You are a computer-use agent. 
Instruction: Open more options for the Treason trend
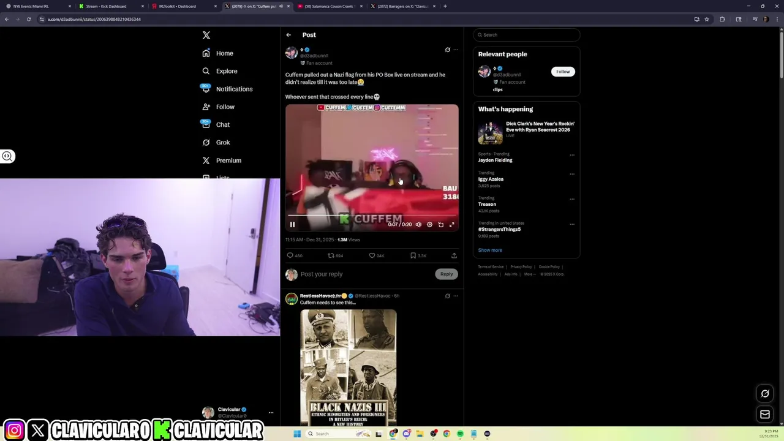pyautogui.click(x=572, y=199)
